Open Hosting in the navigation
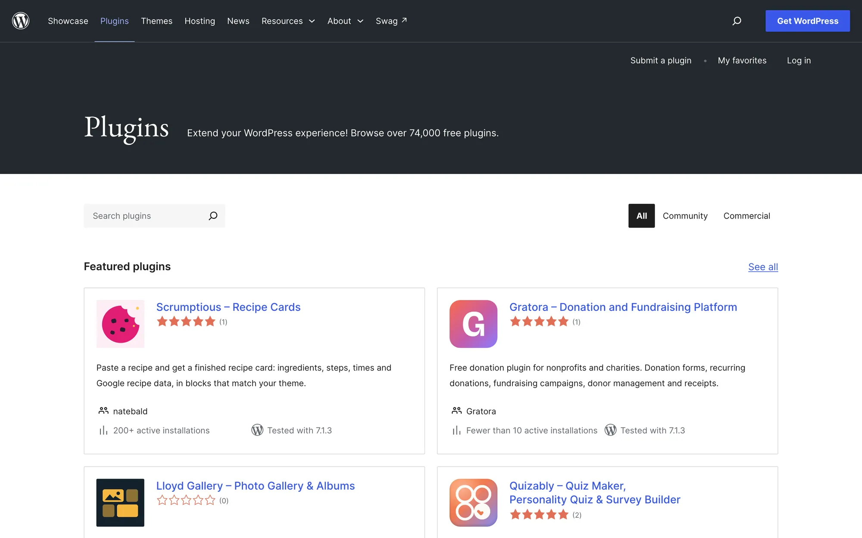 (200, 21)
